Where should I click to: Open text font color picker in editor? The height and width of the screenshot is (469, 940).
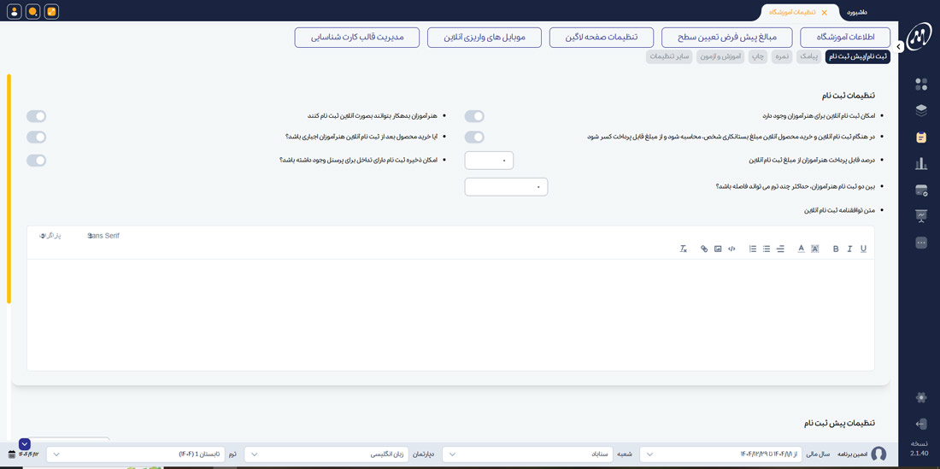click(801, 249)
